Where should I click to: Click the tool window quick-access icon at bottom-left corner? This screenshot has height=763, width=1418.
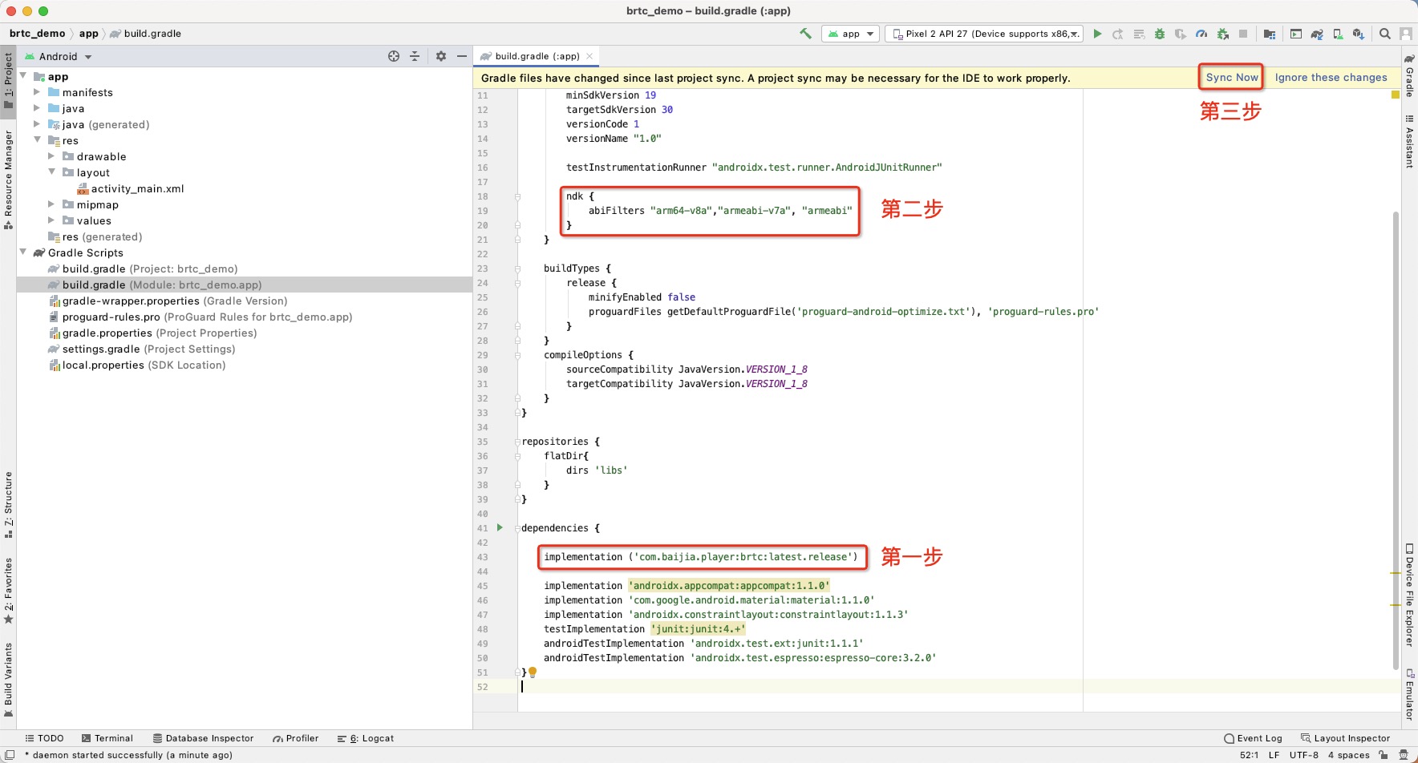pyautogui.click(x=9, y=755)
